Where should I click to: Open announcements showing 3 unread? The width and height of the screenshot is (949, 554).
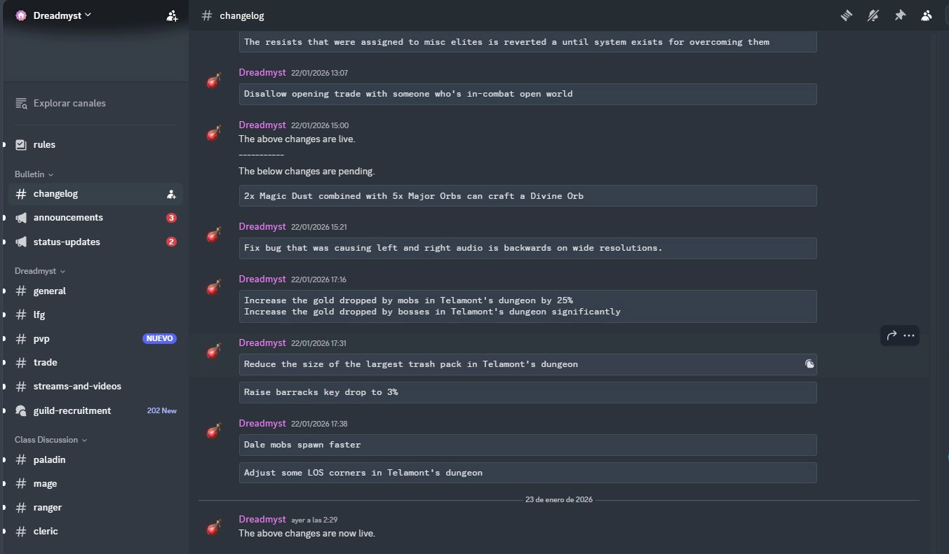point(67,217)
